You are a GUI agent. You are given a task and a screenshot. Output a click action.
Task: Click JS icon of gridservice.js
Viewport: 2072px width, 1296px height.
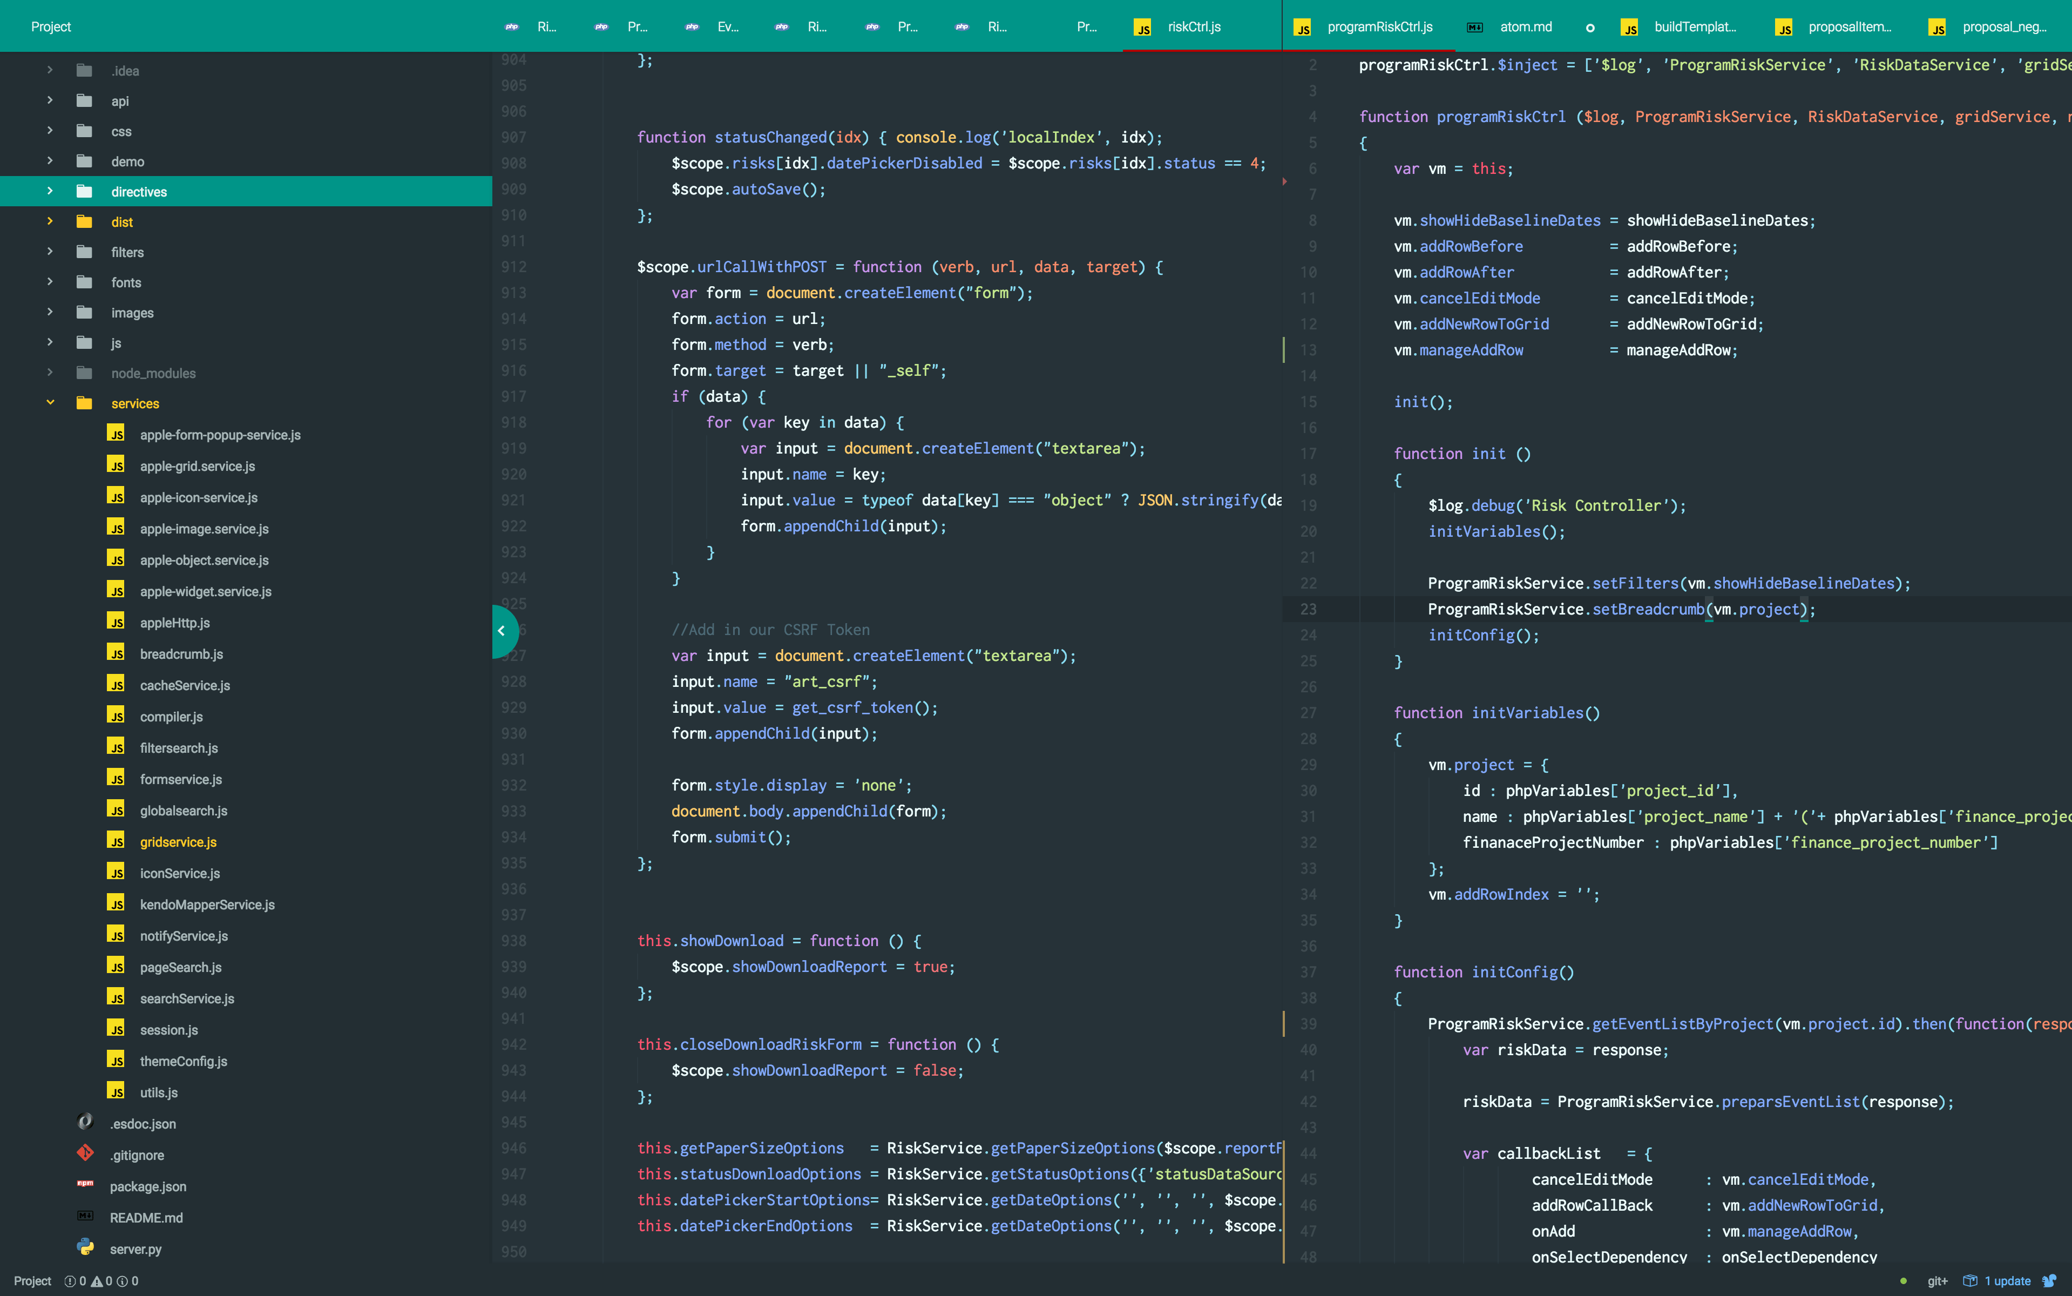click(117, 840)
